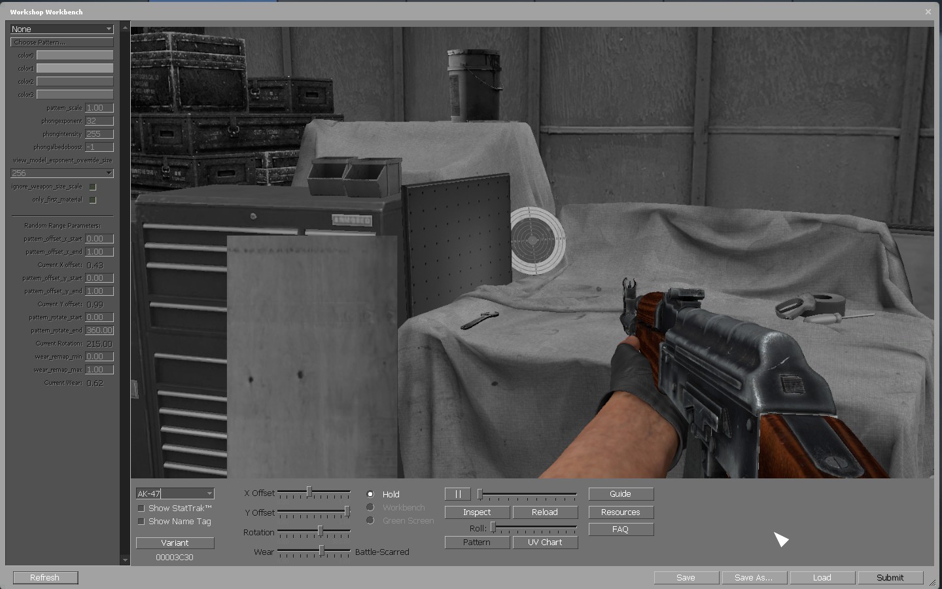Click the scroll down arrow of the parameters panel
Screen dimensions: 942x589
125,560
